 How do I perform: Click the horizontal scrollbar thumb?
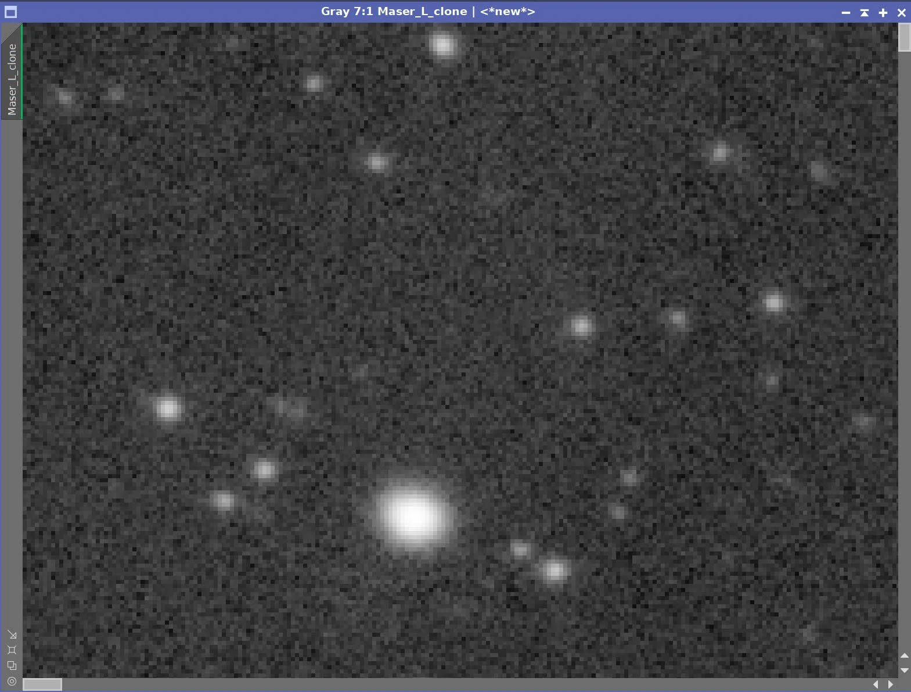(x=42, y=684)
